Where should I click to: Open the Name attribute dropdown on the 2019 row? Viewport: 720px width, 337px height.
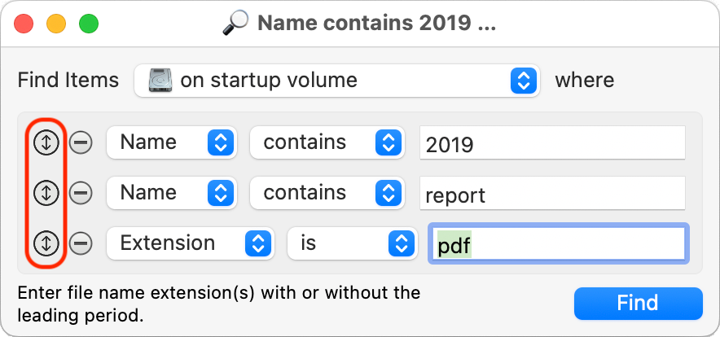click(x=172, y=142)
